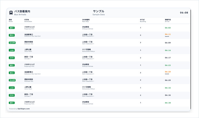Click the 04:36 arrival time
The image size is (199, 118).
(168, 95)
